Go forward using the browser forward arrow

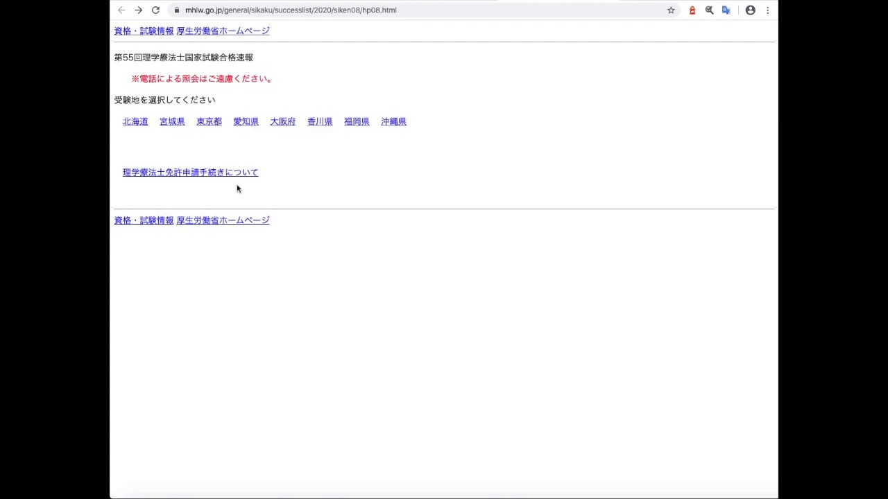(139, 10)
